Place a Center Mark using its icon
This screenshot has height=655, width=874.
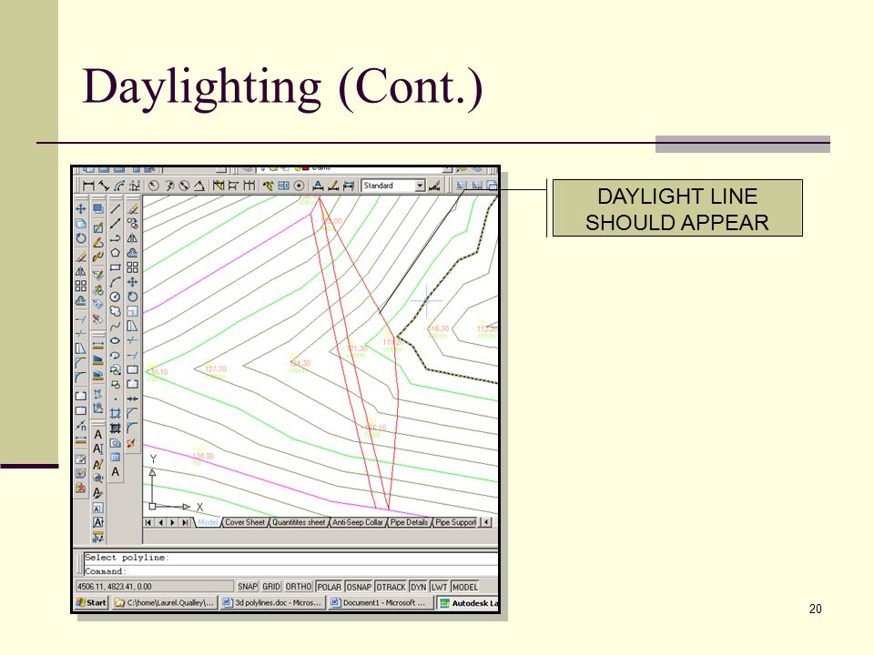click(x=299, y=186)
